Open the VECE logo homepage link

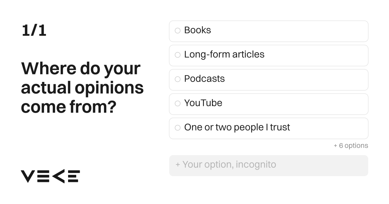coord(51,176)
